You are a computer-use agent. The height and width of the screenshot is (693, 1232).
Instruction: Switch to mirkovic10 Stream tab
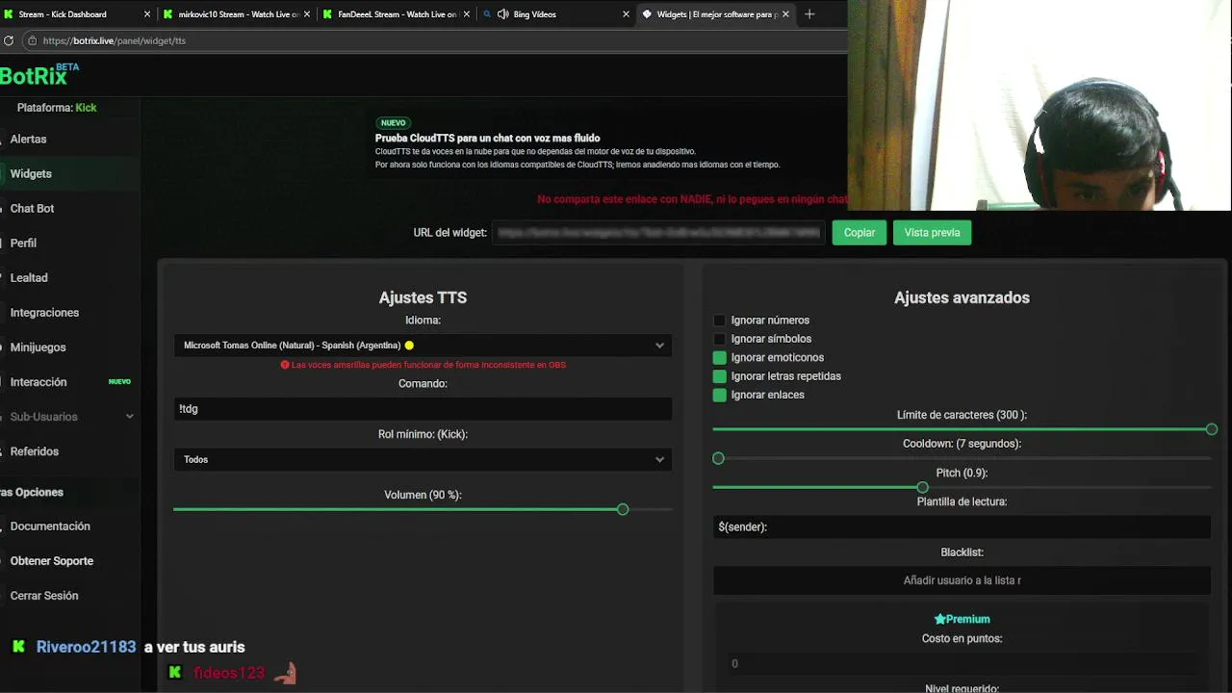(x=237, y=14)
